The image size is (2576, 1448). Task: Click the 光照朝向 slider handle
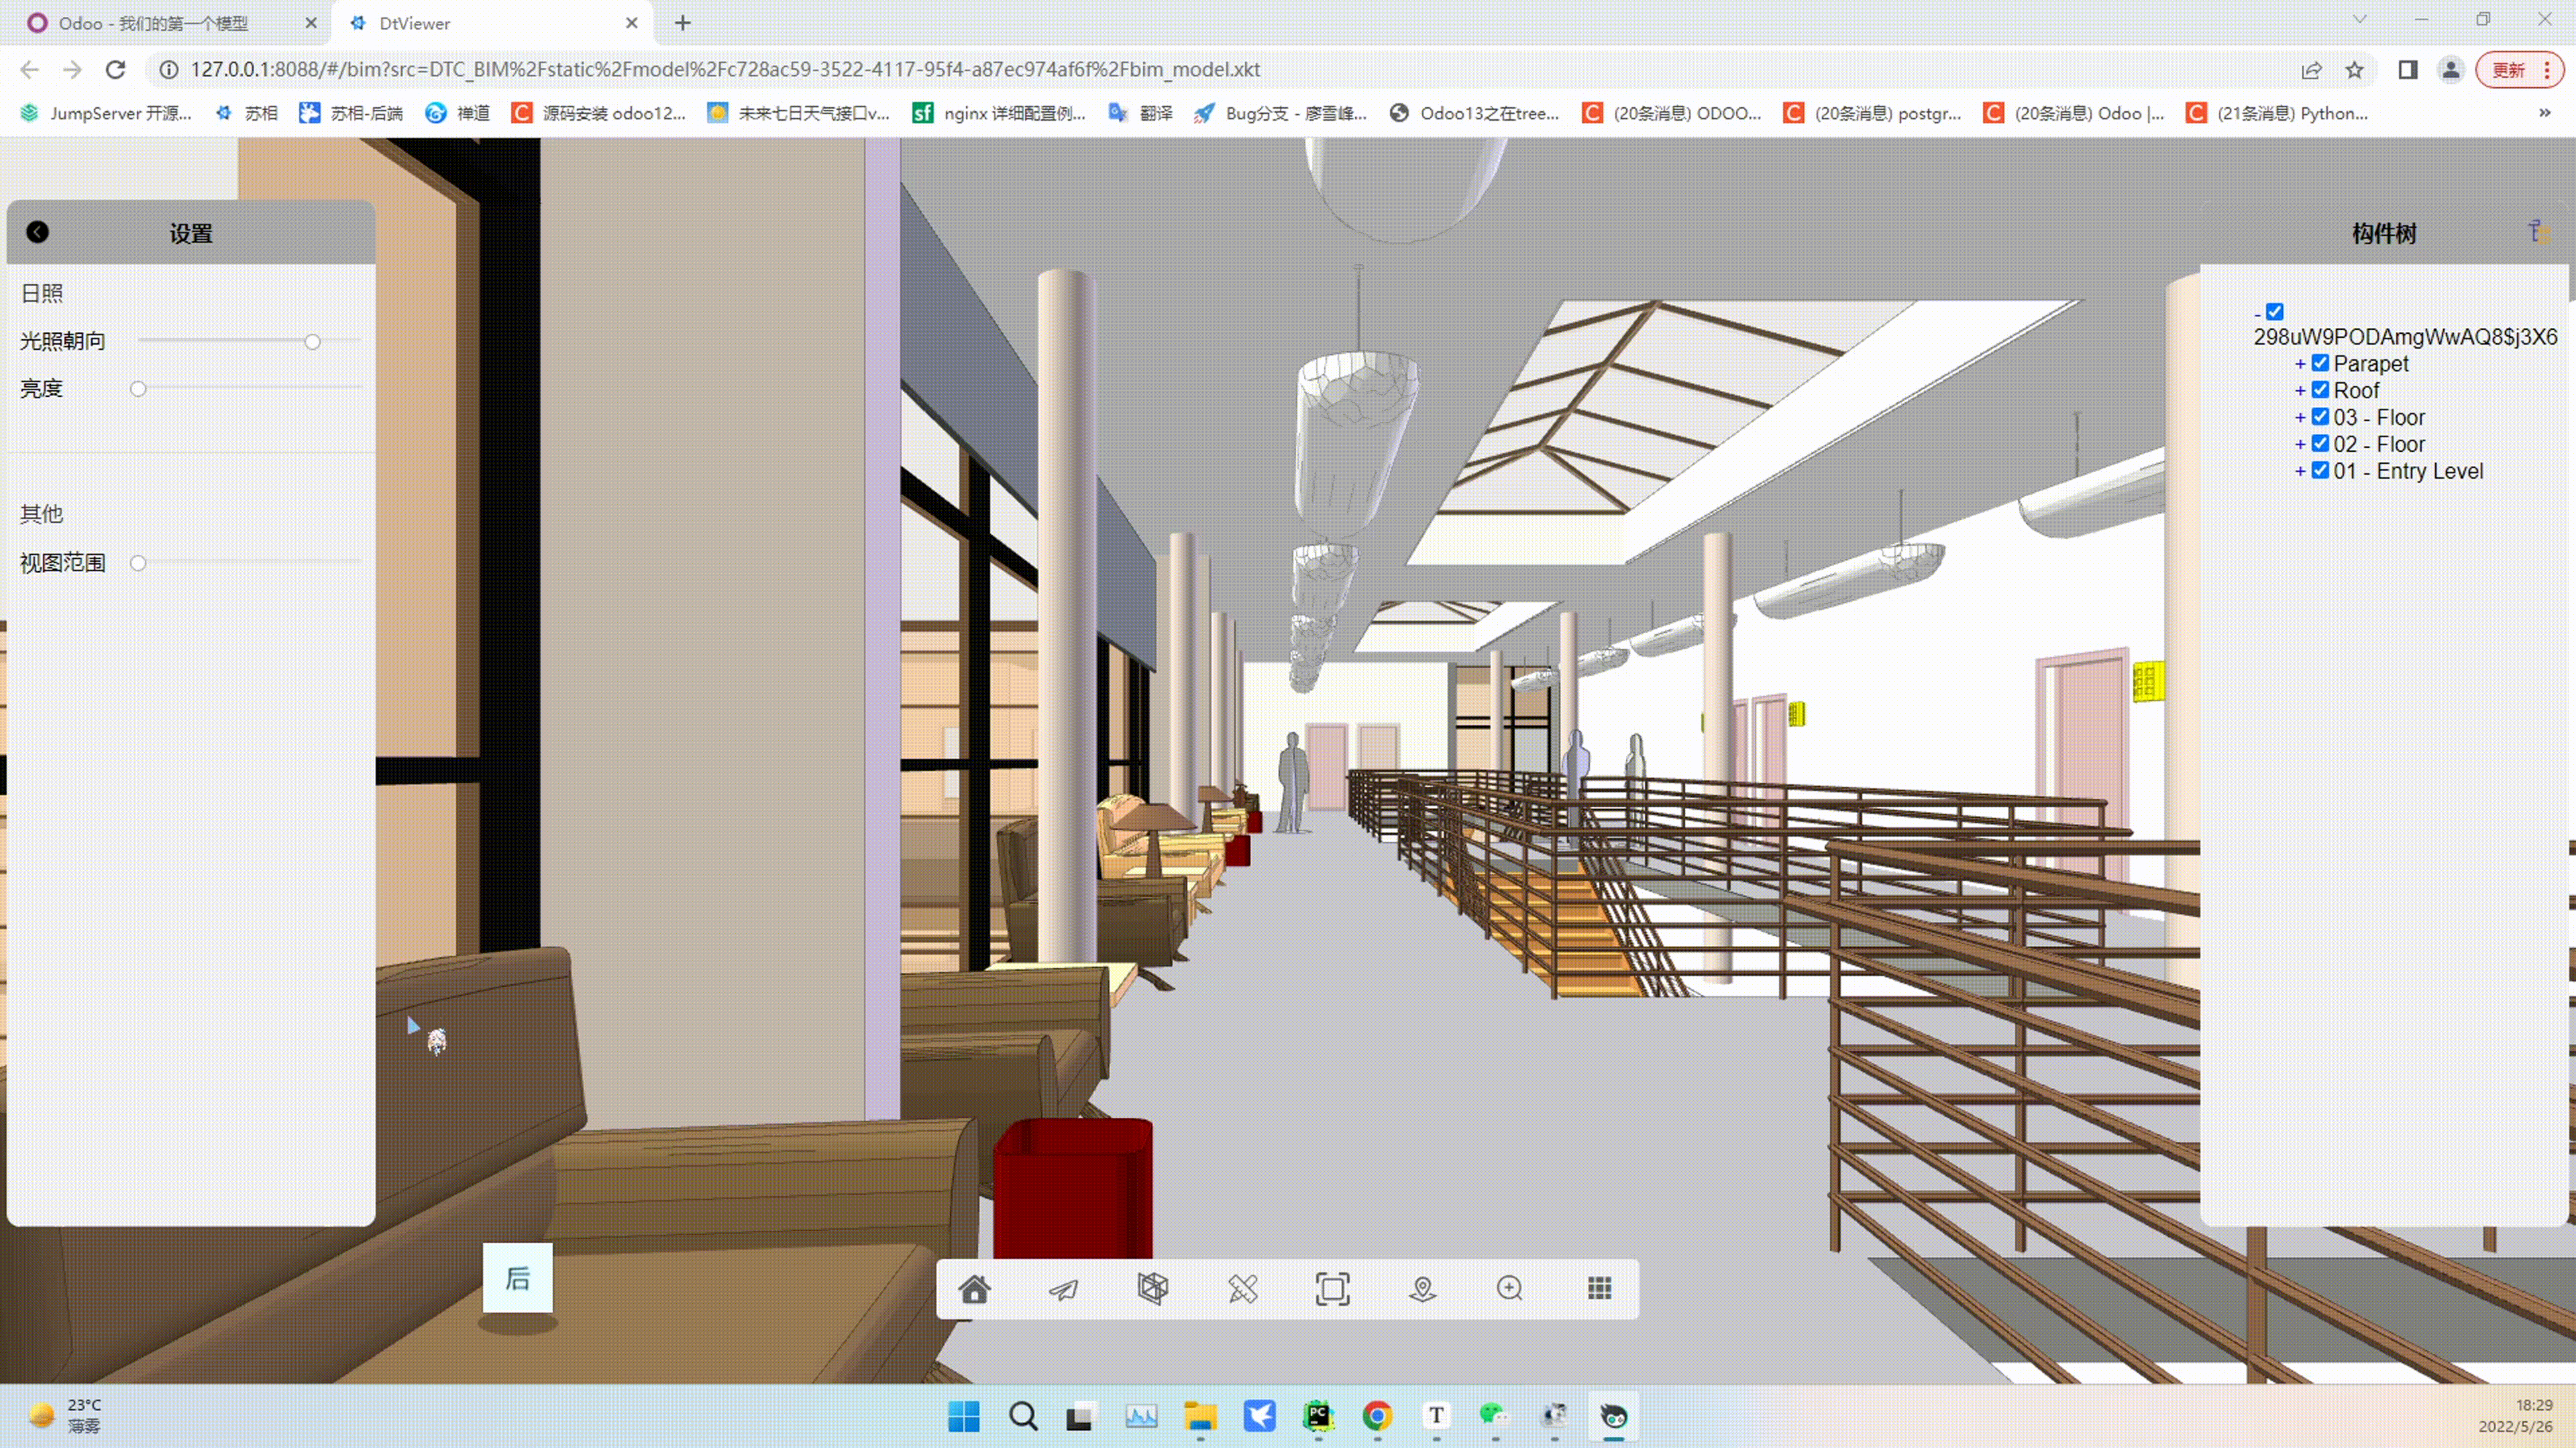(312, 342)
